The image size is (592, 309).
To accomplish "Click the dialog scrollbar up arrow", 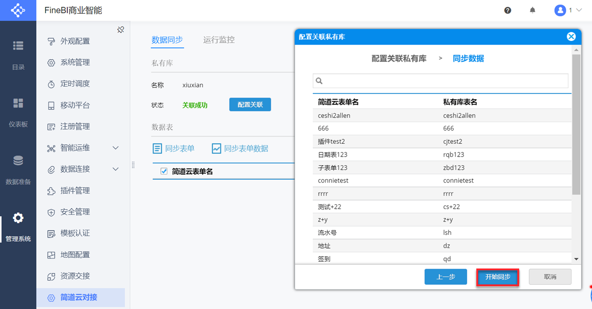I will click(x=576, y=50).
